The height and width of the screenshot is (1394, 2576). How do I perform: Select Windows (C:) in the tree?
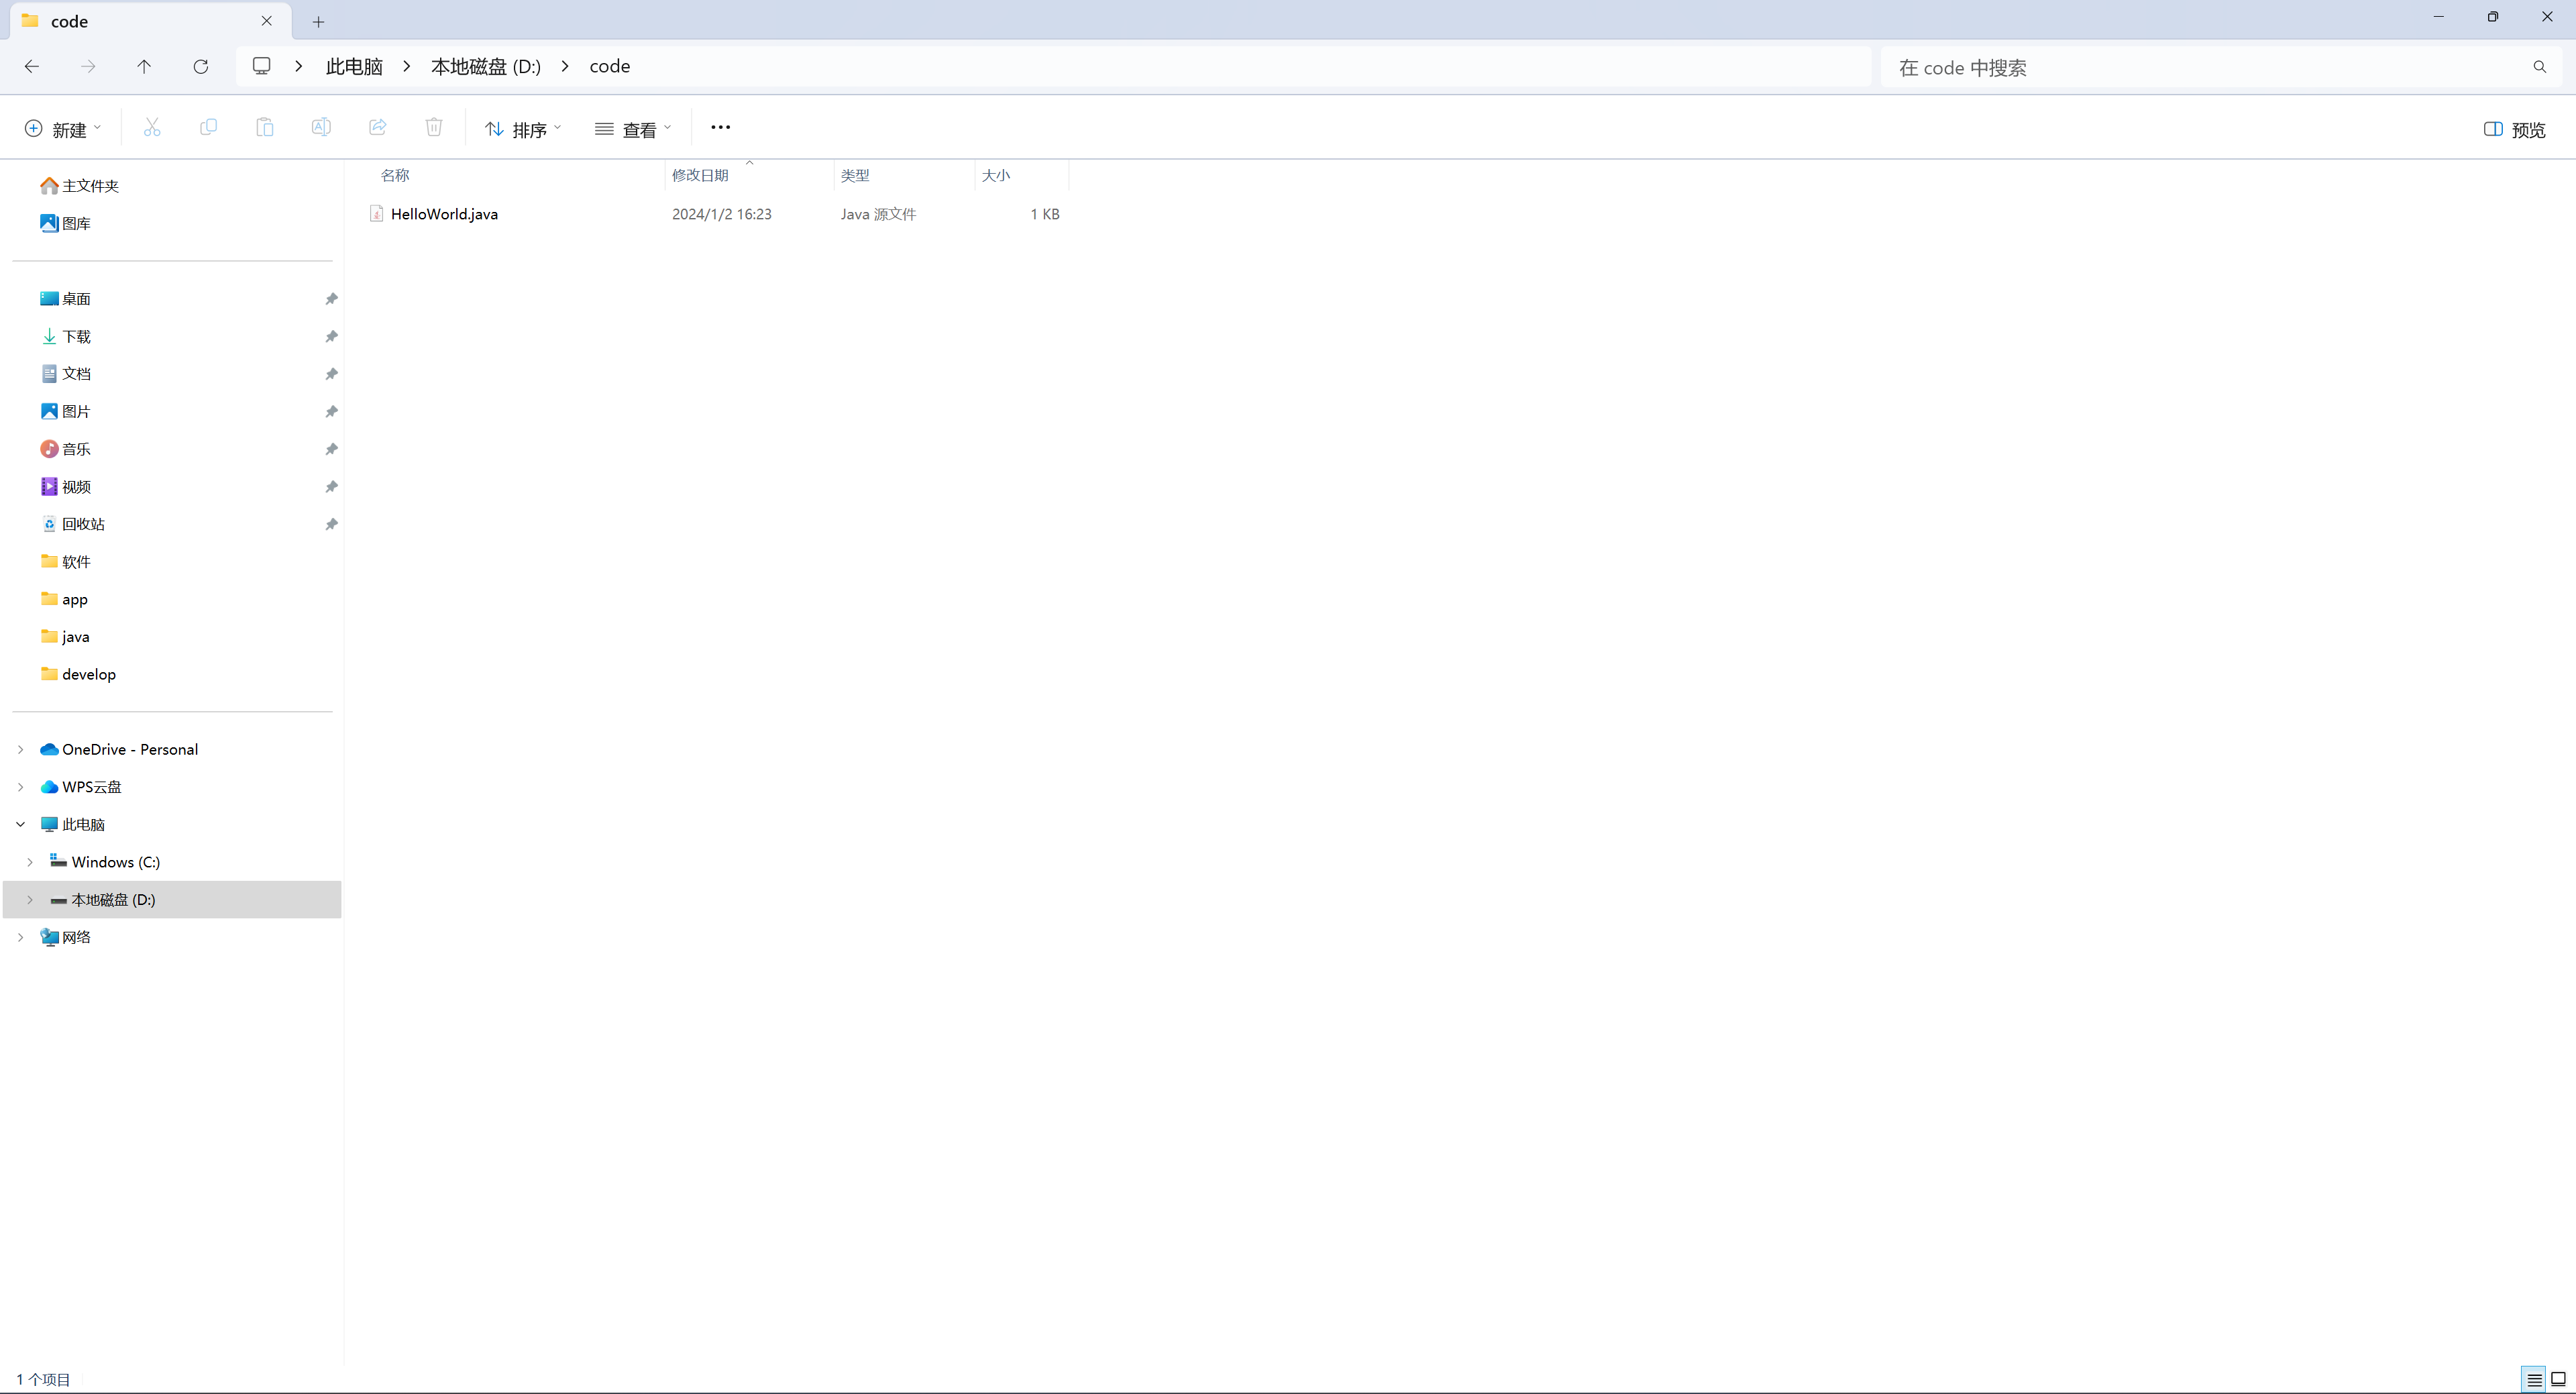pos(115,862)
